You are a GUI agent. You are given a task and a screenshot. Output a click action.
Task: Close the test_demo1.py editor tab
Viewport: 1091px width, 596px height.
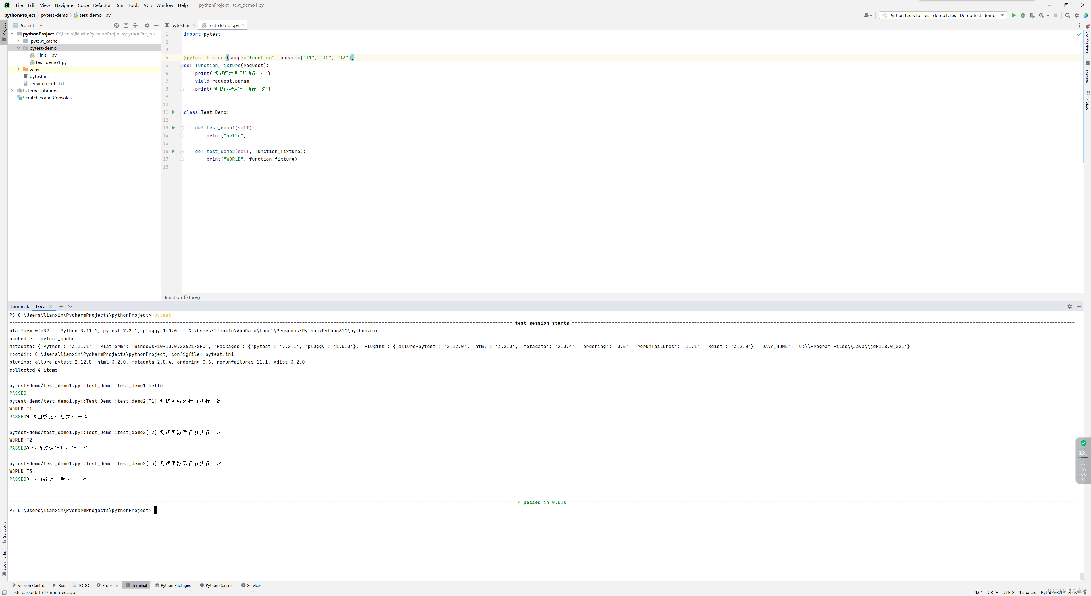(243, 25)
